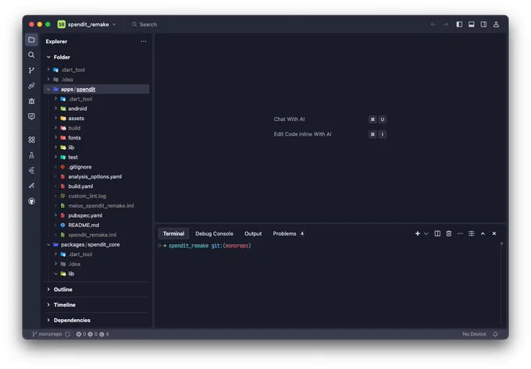Click the Search field in title bar
The height and width of the screenshot is (369, 531).
(x=144, y=24)
